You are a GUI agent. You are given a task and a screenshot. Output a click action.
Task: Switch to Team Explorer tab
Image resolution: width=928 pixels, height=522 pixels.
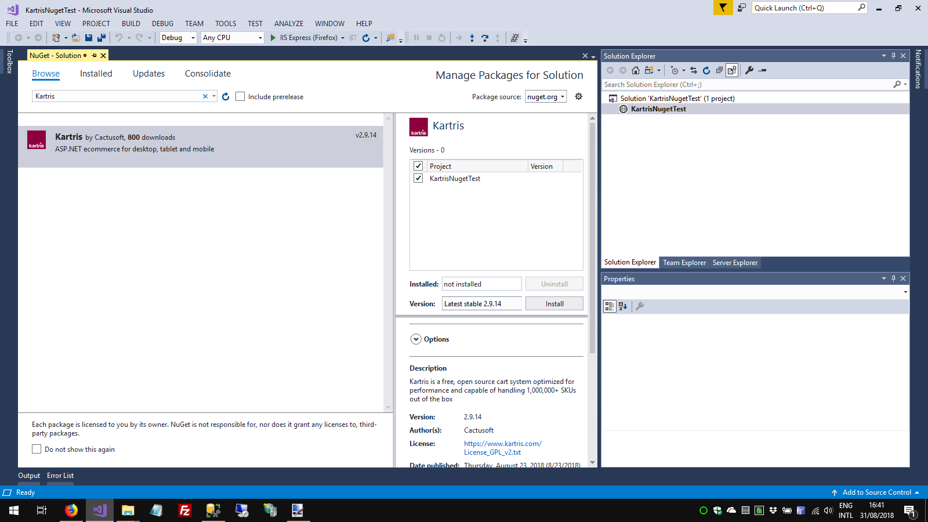point(684,263)
